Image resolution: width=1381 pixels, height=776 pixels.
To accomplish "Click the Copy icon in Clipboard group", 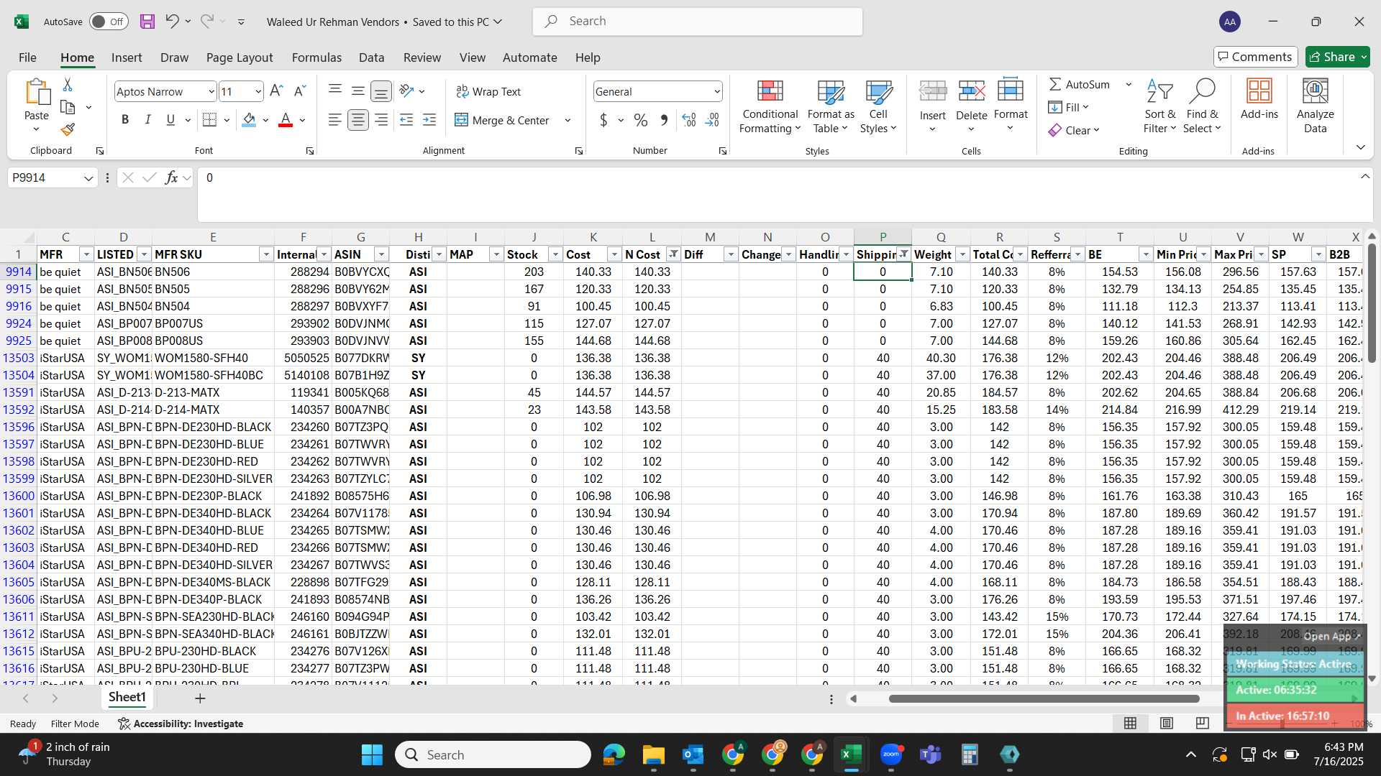I will (x=68, y=107).
